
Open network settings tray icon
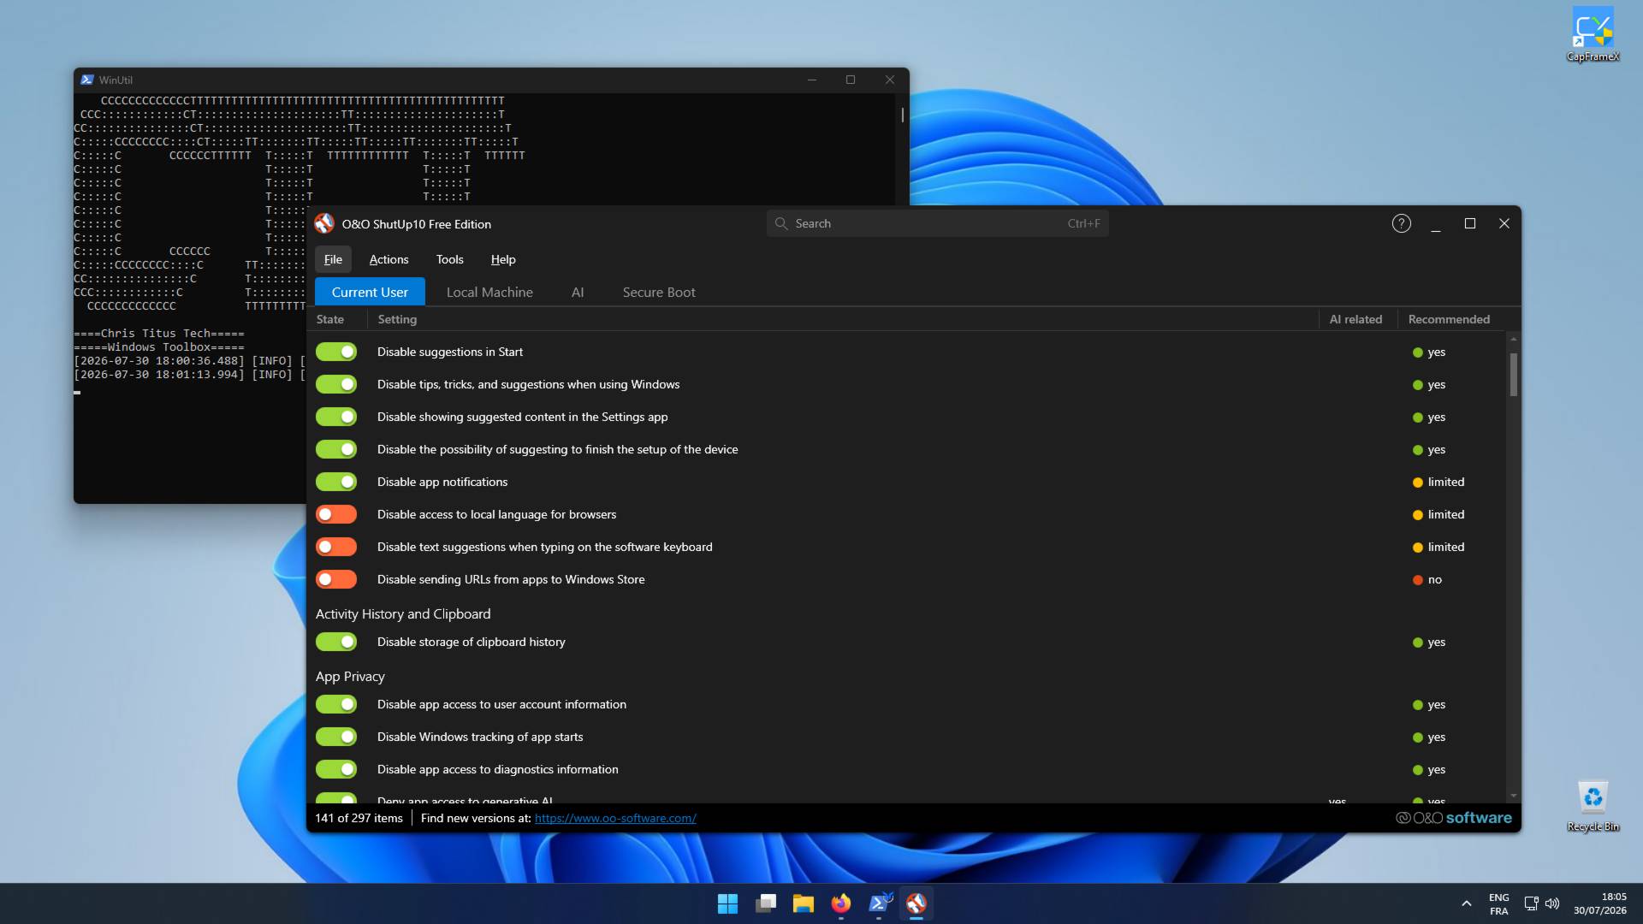coord(1531,903)
